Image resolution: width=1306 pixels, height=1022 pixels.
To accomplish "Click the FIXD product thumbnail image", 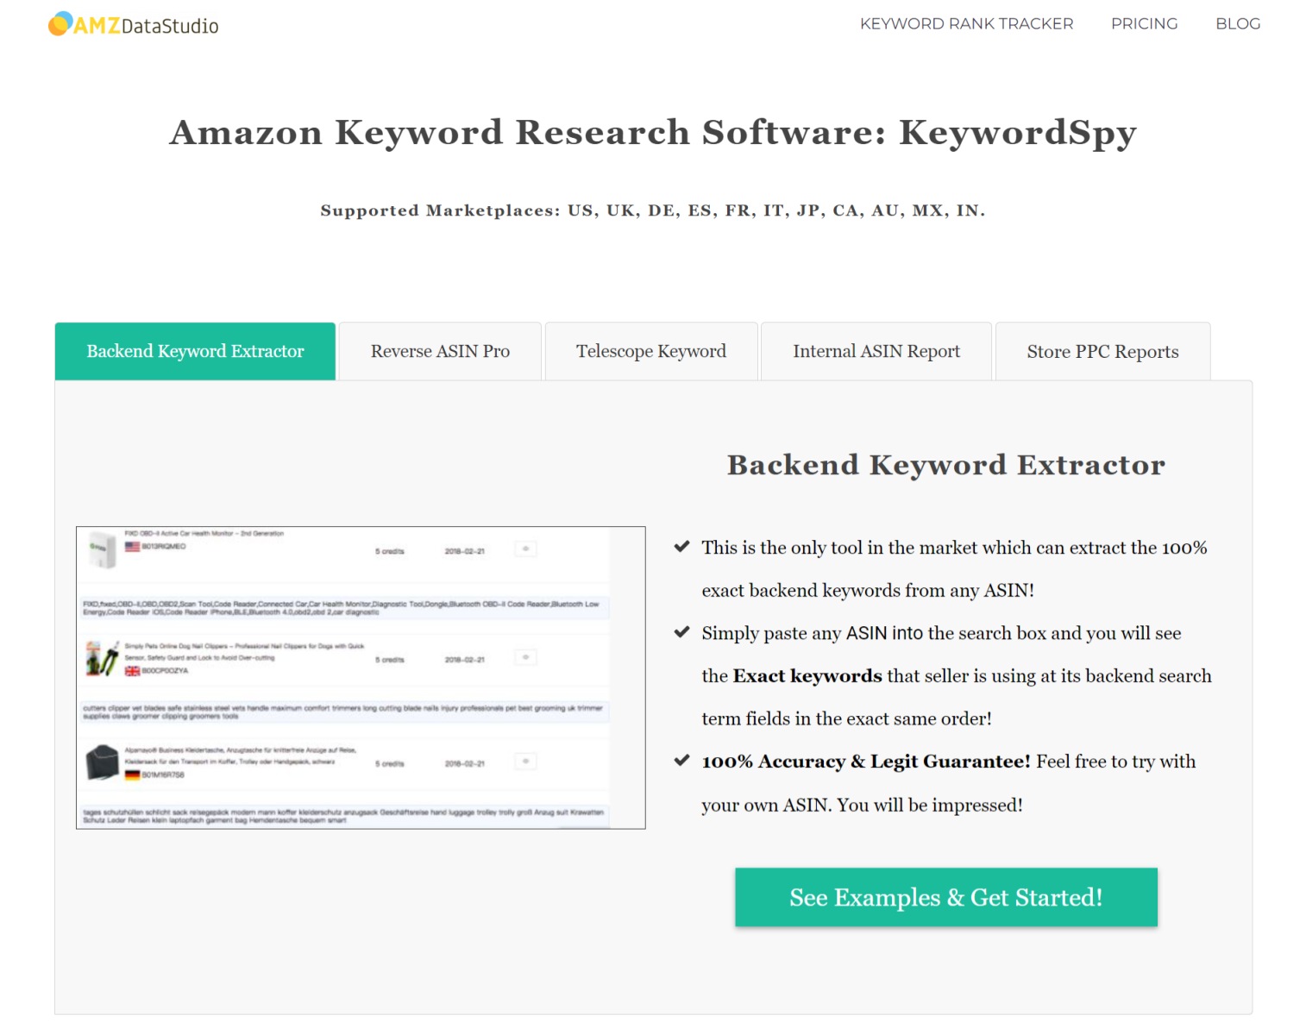I will (103, 549).
